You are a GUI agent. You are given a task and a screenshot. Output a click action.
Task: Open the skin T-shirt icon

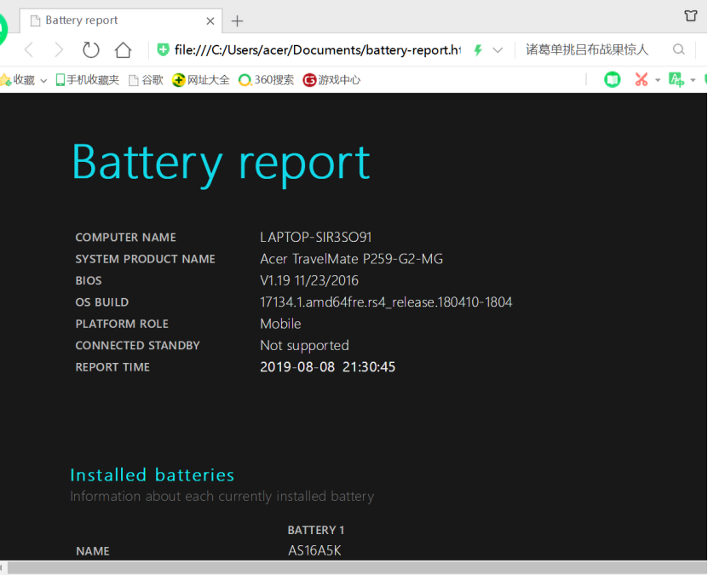click(x=691, y=16)
